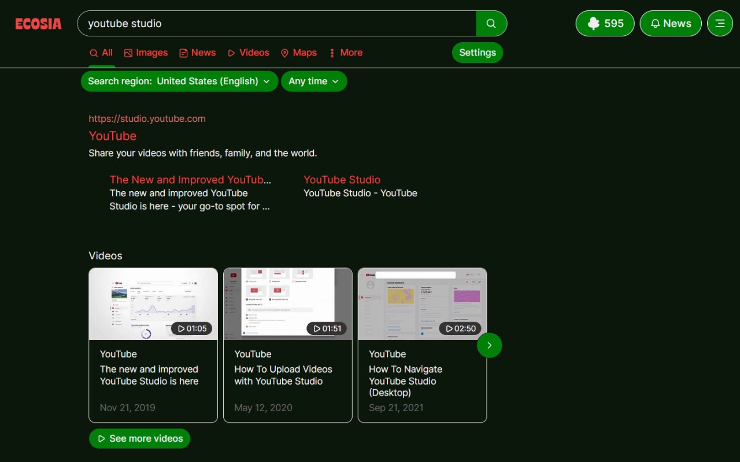The height and width of the screenshot is (462, 740).
Task: Play the 01:51 upload videos thumbnail
Action: pyautogui.click(x=288, y=304)
